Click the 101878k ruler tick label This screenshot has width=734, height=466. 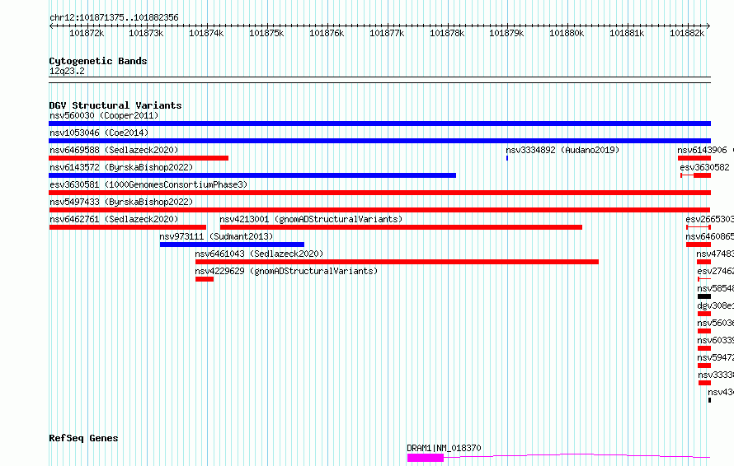pos(447,33)
